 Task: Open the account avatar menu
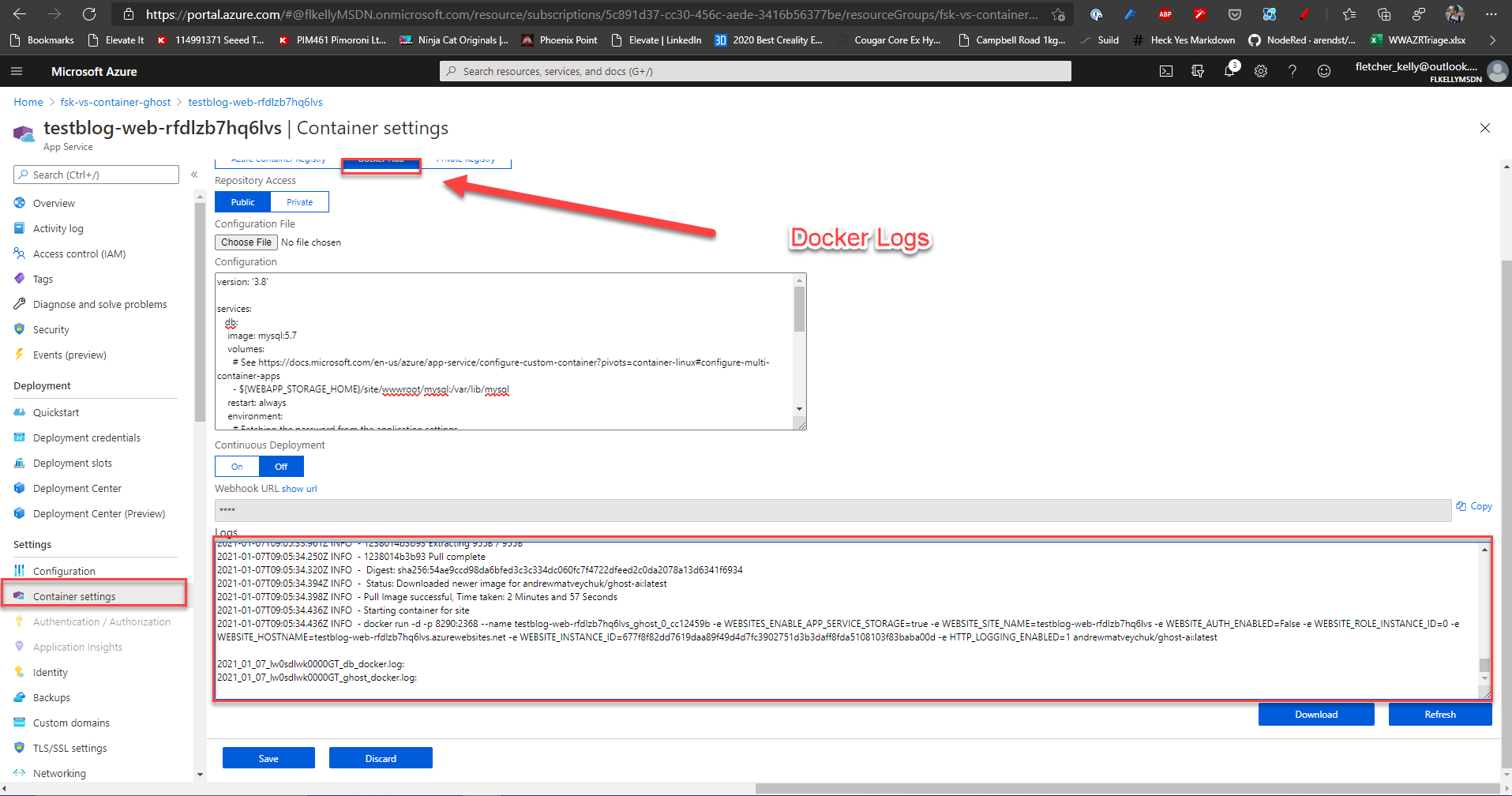pos(1497,71)
